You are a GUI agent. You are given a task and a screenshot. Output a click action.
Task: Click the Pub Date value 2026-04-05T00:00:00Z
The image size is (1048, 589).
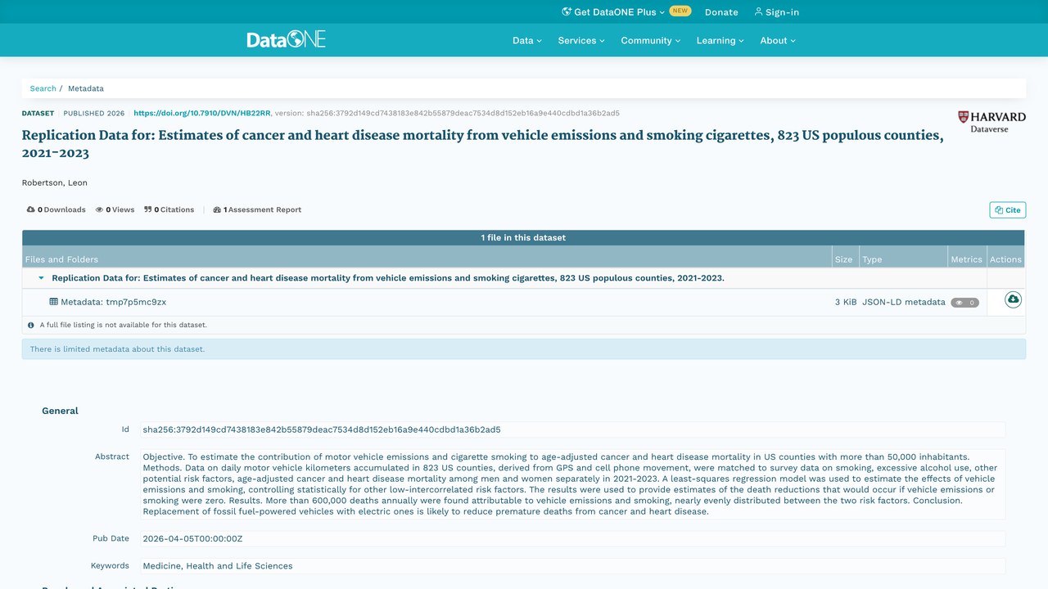[192, 539]
